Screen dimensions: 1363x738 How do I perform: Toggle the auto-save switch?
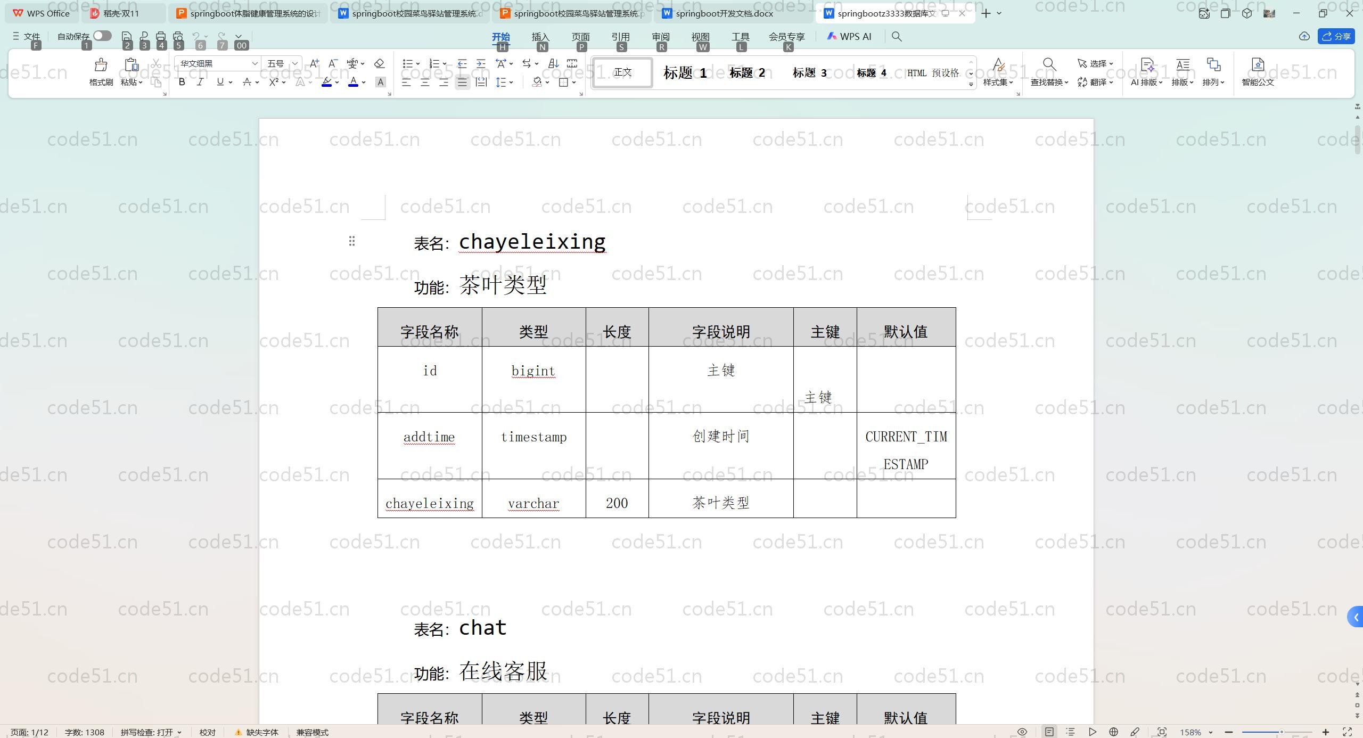tap(102, 36)
